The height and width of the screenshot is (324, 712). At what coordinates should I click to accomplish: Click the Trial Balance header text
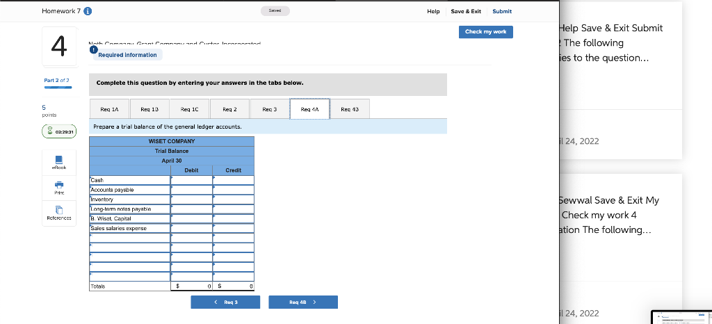pyautogui.click(x=172, y=151)
